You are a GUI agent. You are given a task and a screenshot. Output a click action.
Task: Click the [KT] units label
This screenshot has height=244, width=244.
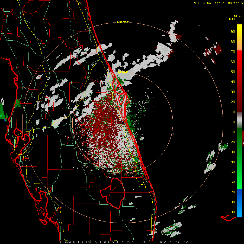click(232, 19)
